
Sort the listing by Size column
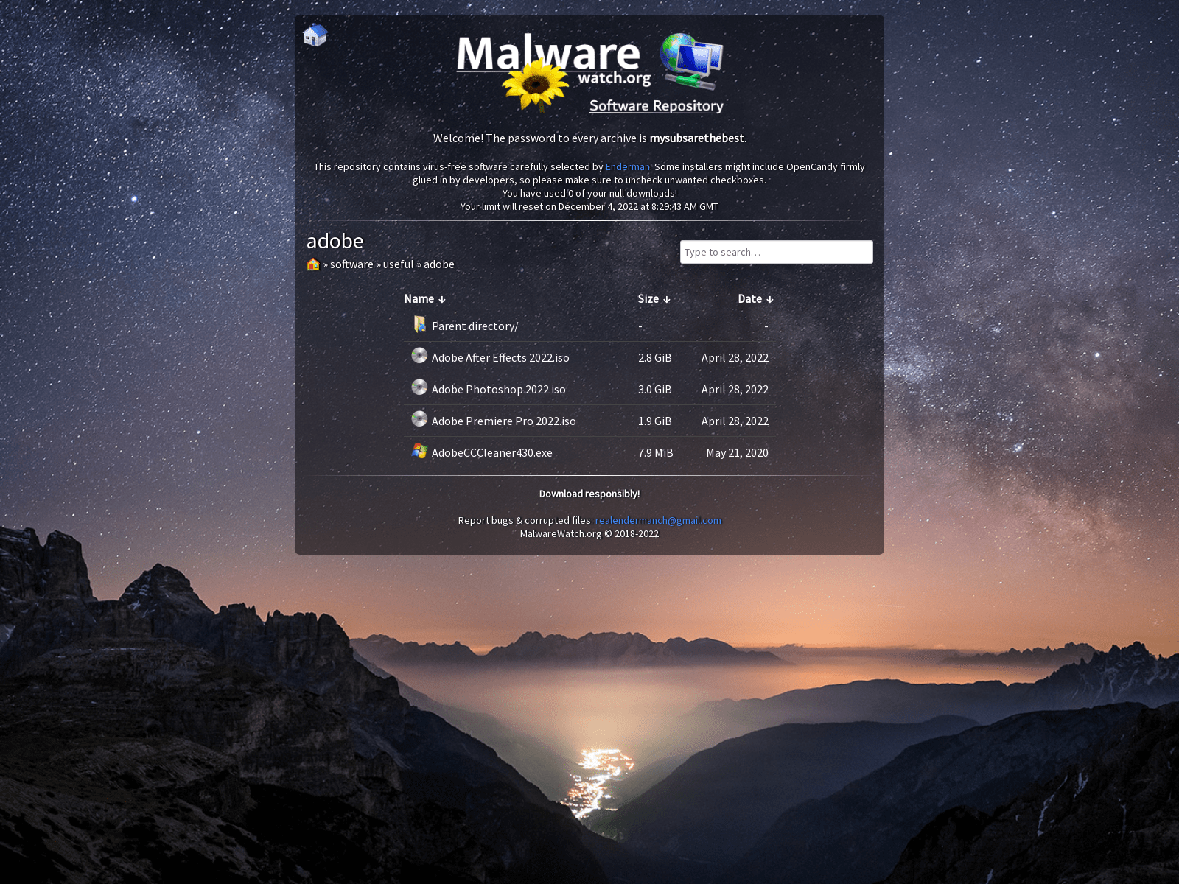[654, 299]
